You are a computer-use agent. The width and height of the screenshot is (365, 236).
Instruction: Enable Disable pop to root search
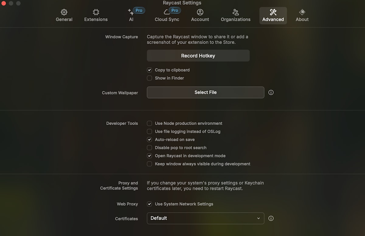149,148
